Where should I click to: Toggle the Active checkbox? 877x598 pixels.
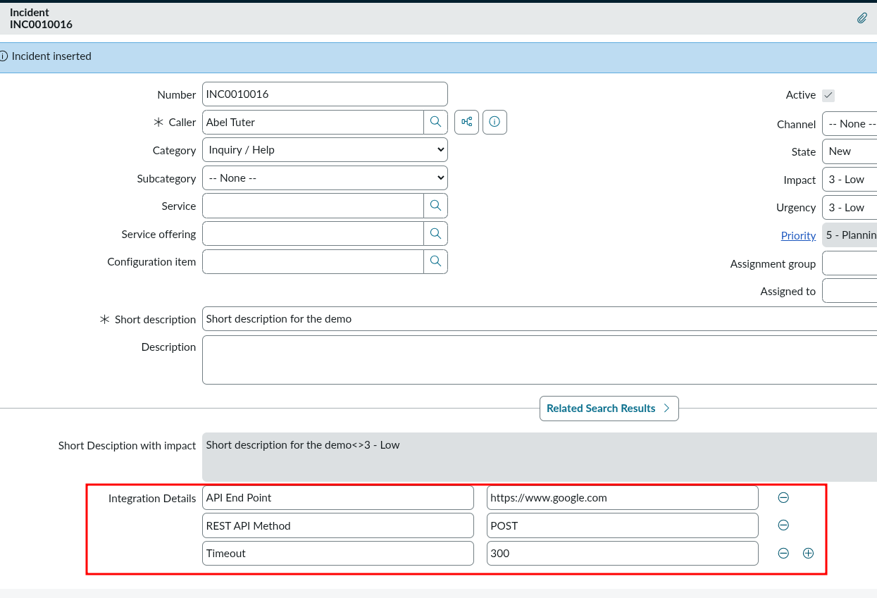point(828,95)
